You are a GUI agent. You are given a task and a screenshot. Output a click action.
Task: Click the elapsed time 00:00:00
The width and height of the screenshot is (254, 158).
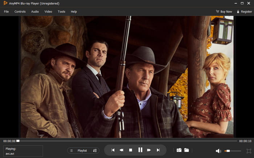(x=9, y=141)
